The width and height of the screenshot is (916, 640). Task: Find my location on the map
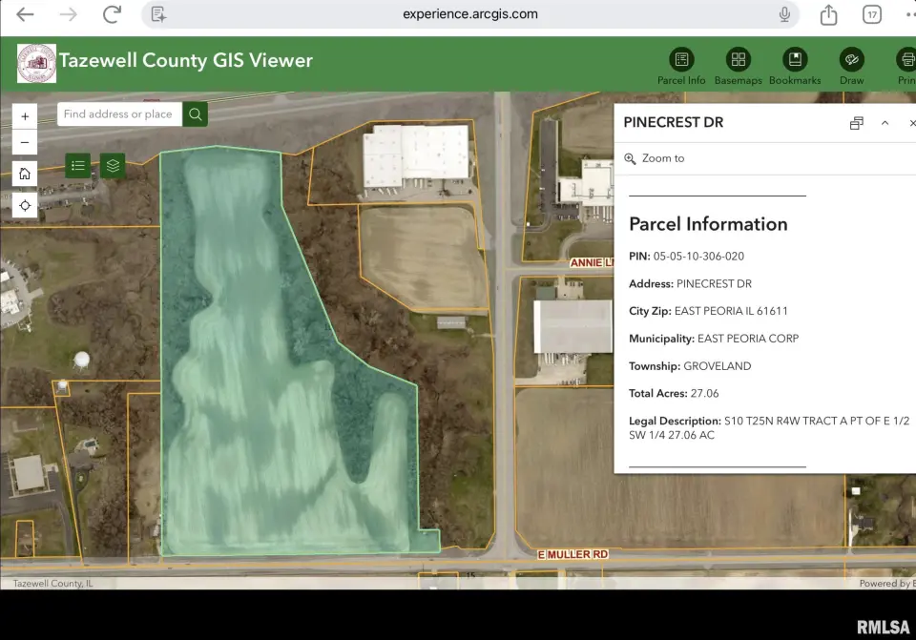tap(25, 205)
